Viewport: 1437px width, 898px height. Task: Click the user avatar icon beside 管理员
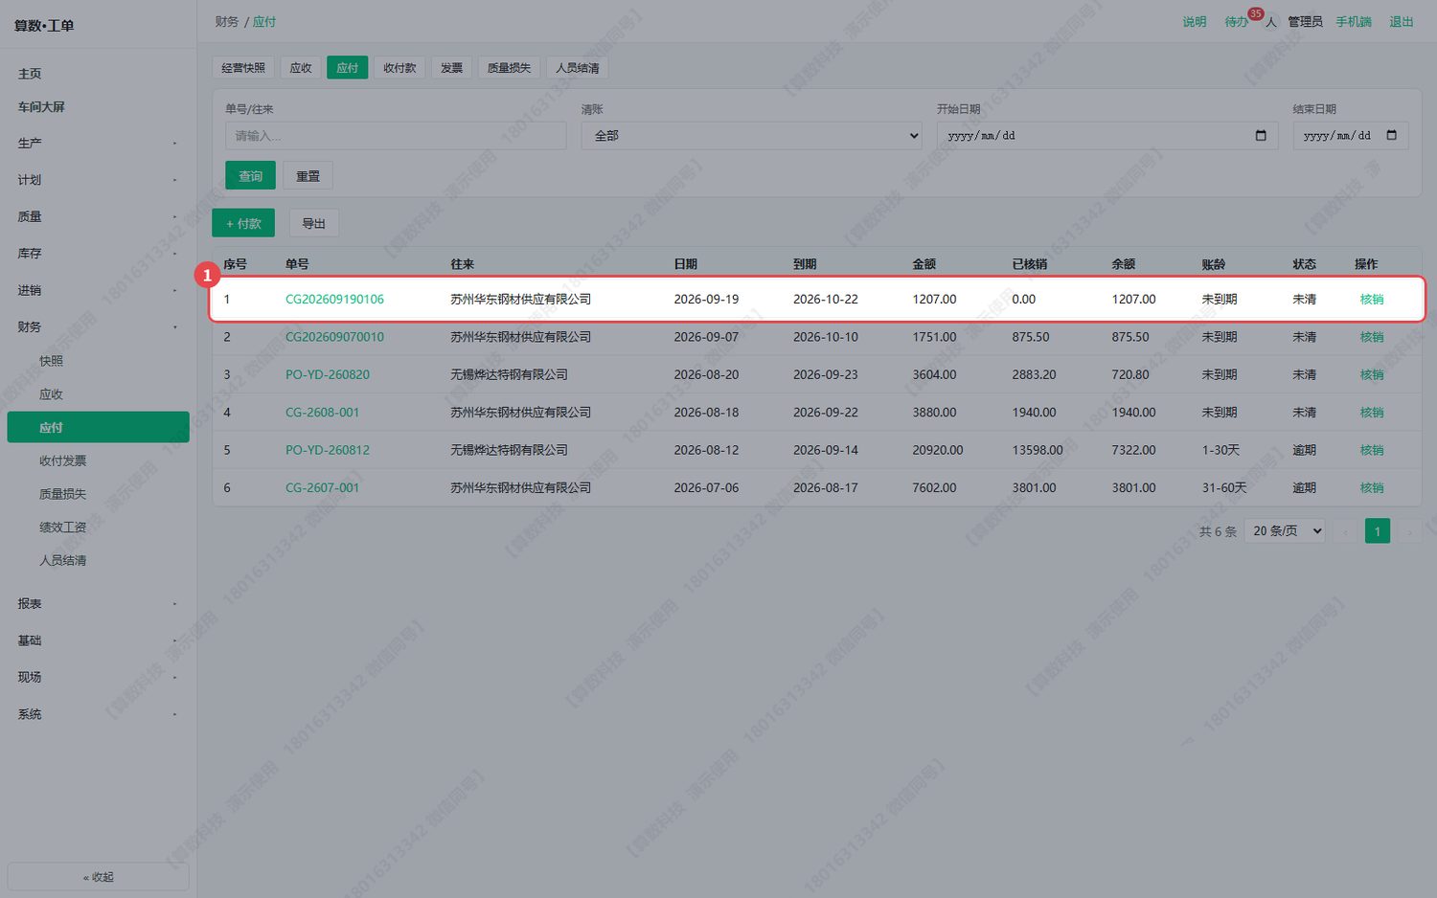pos(1271,22)
